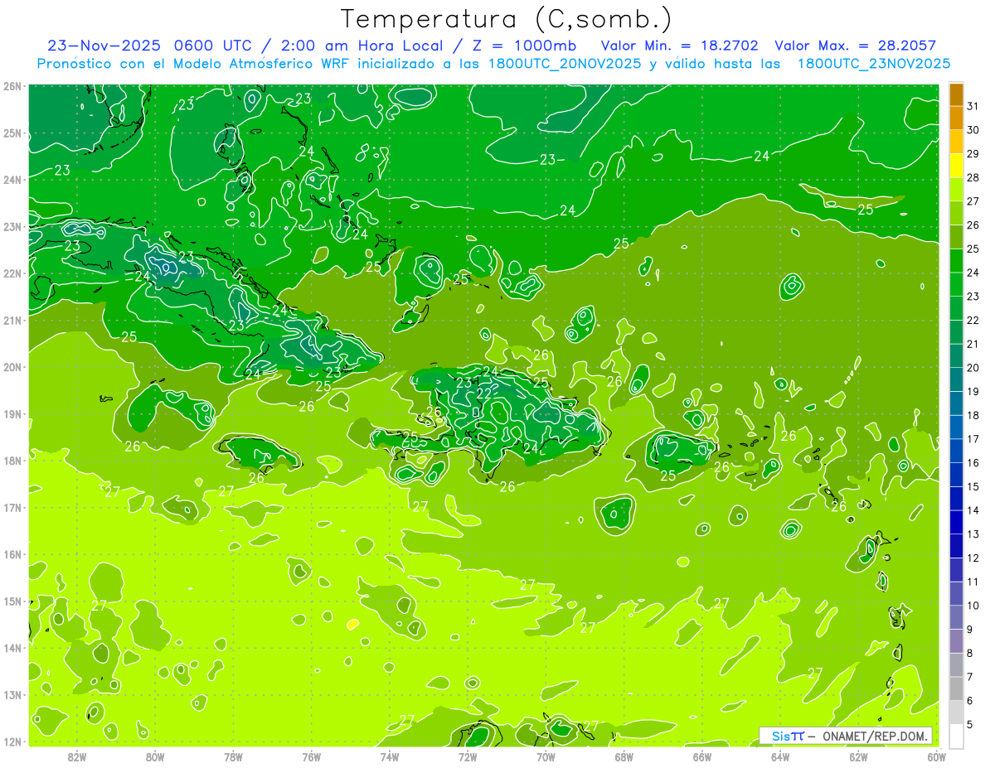Pick the white swatch below 5 on scale
Image resolution: width=995 pixels, height=768 pixels.
[956, 737]
